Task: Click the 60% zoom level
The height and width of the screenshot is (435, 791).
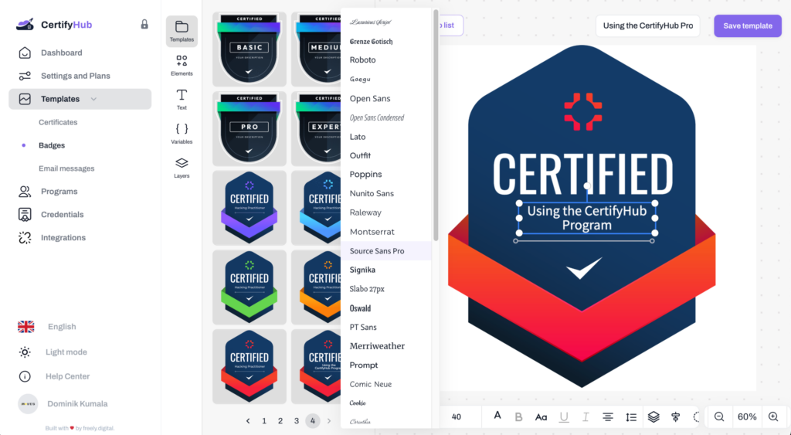Action: [x=747, y=416]
